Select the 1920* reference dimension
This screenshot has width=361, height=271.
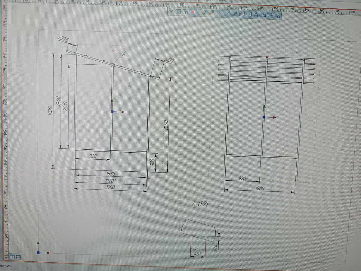coord(110,181)
